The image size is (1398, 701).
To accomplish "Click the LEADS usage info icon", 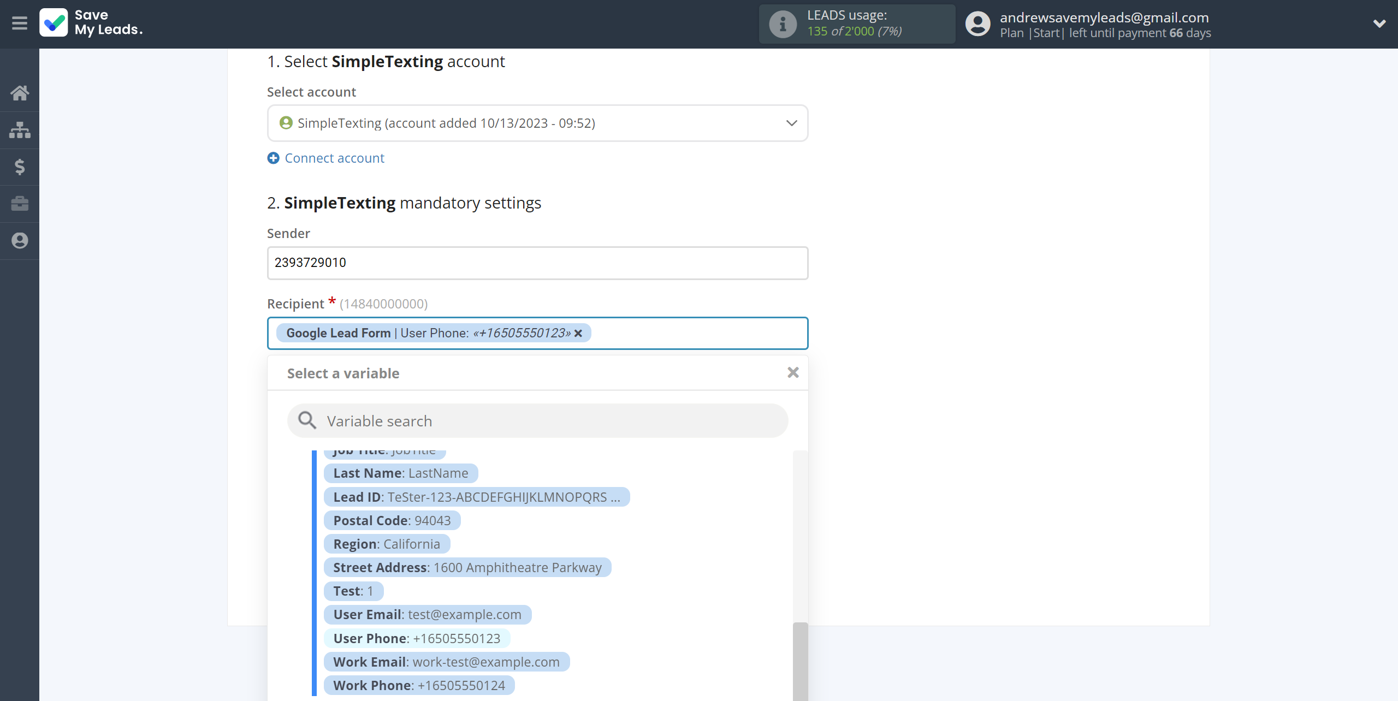I will [783, 24].
